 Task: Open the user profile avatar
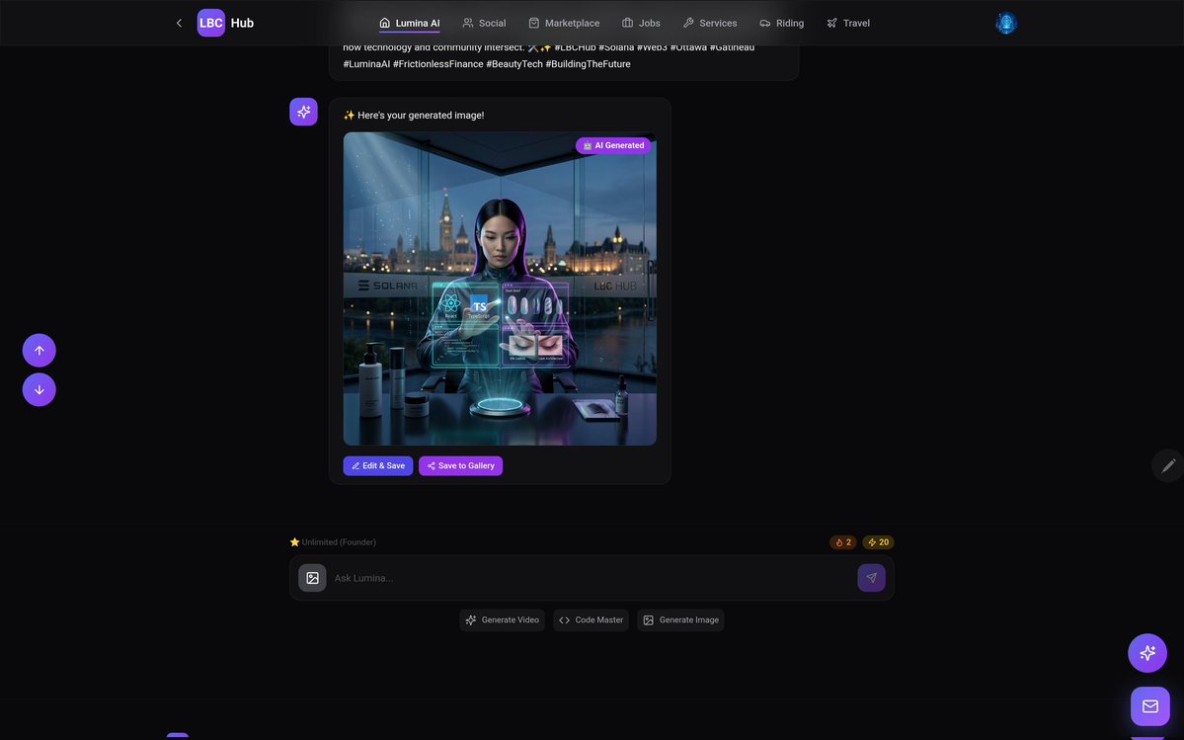pyautogui.click(x=1006, y=23)
